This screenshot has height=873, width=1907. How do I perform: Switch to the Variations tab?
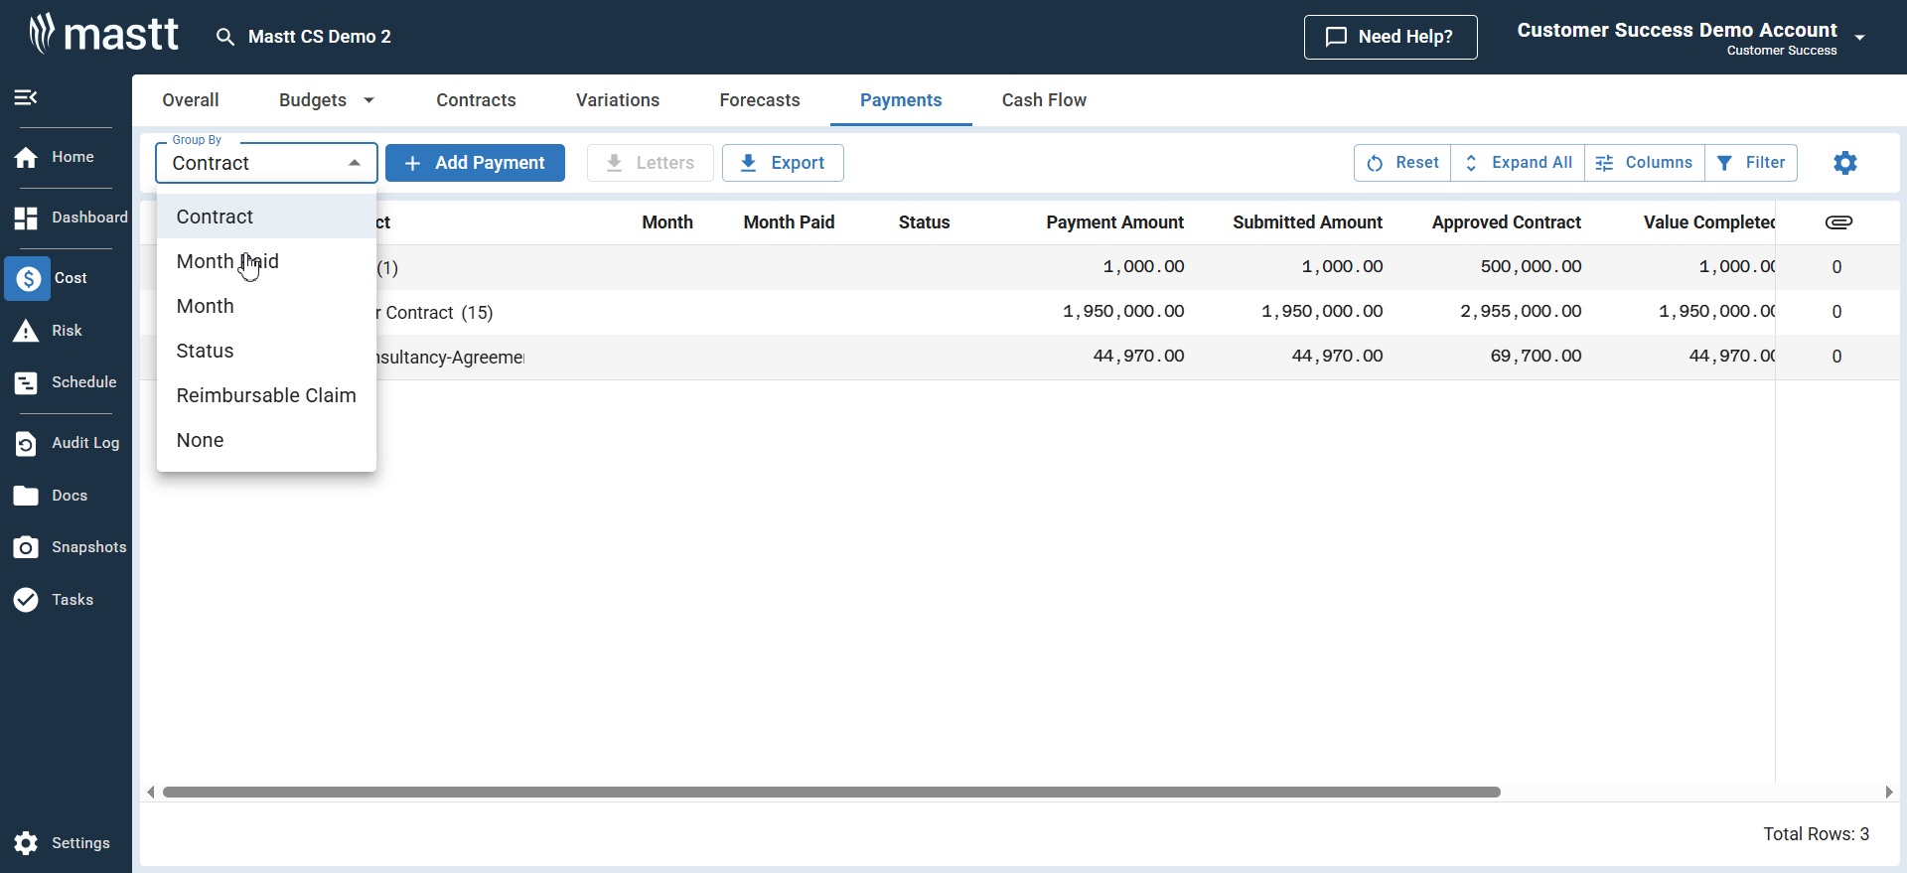click(618, 100)
